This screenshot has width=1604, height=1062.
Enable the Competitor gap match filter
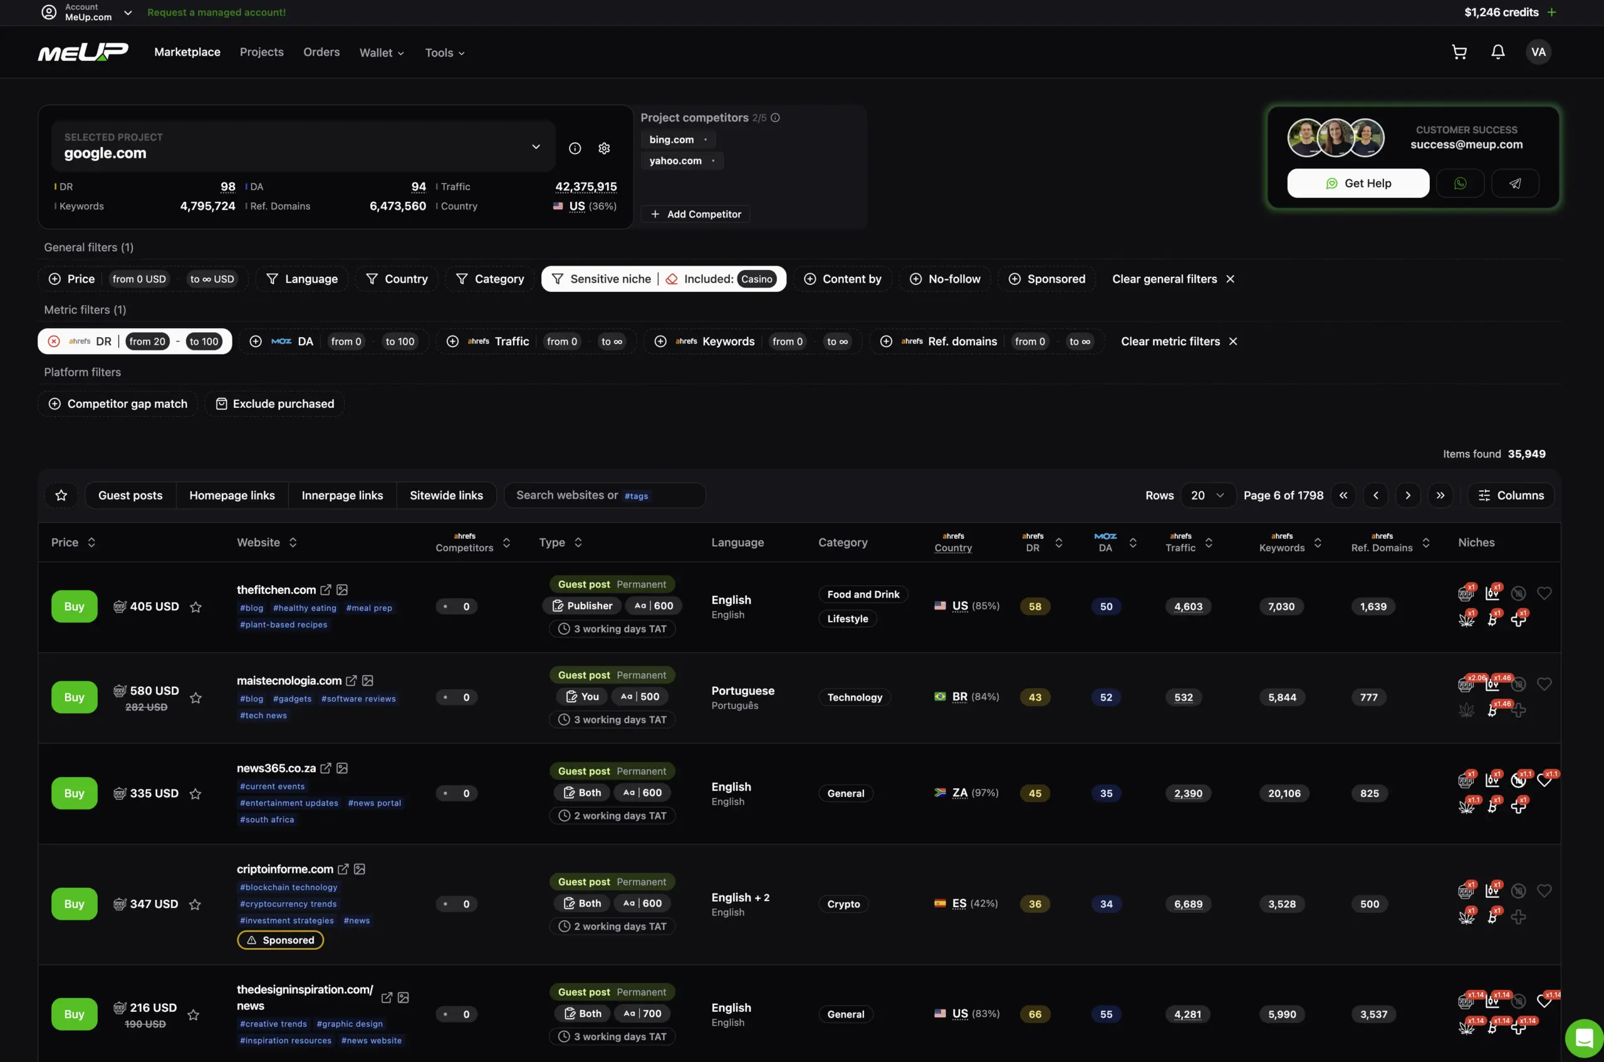118,403
